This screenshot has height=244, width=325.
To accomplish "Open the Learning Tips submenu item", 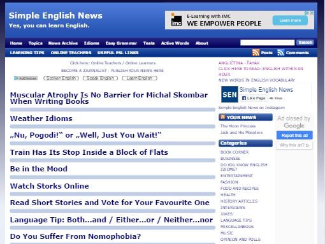I will point(27,53).
